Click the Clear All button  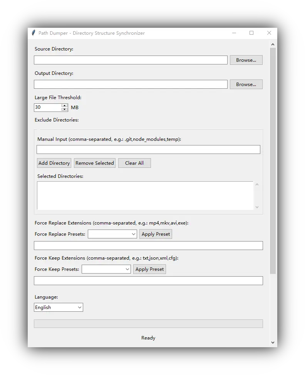click(x=134, y=163)
